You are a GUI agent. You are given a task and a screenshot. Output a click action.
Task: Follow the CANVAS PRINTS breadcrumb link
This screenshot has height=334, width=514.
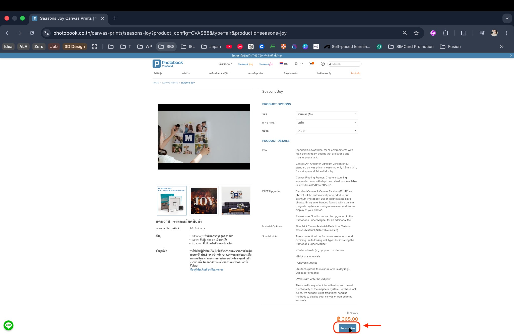coord(170,83)
